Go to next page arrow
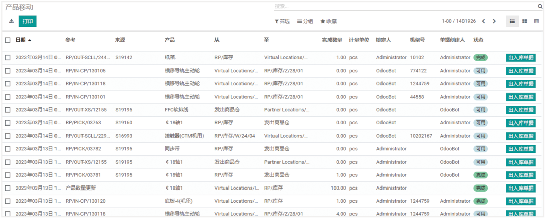The width and height of the screenshot is (545, 218). [495, 21]
